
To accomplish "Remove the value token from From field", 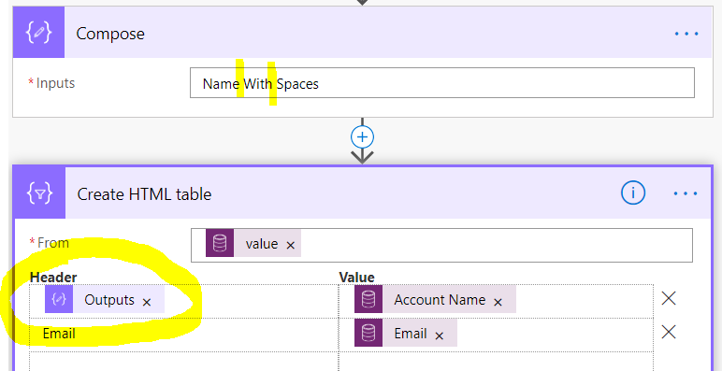I will coord(290,246).
